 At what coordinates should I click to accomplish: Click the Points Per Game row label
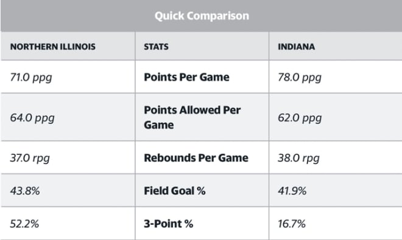186,77
